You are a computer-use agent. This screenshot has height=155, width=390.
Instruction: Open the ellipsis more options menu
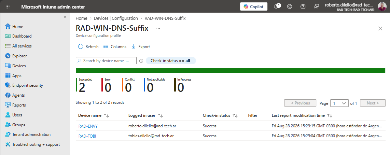click(158, 28)
